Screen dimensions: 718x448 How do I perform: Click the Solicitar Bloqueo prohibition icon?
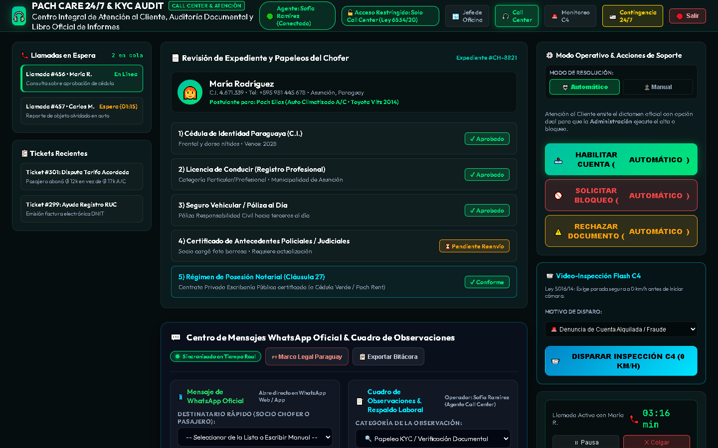point(558,196)
